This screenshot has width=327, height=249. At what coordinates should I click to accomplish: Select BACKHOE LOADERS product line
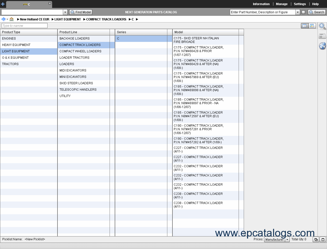[86, 39]
